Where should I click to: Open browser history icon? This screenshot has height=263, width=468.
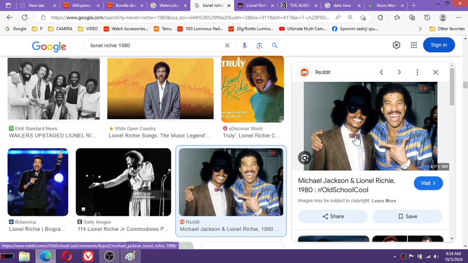click(x=427, y=18)
